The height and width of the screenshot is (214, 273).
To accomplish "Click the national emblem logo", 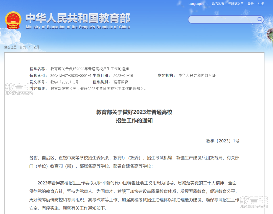I will click(x=13, y=20).
